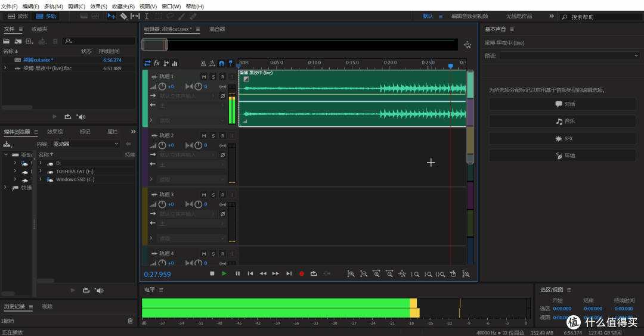Toggle the metronome icon
Image resolution: width=644 pixels, height=336 pixels.
click(203, 63)
